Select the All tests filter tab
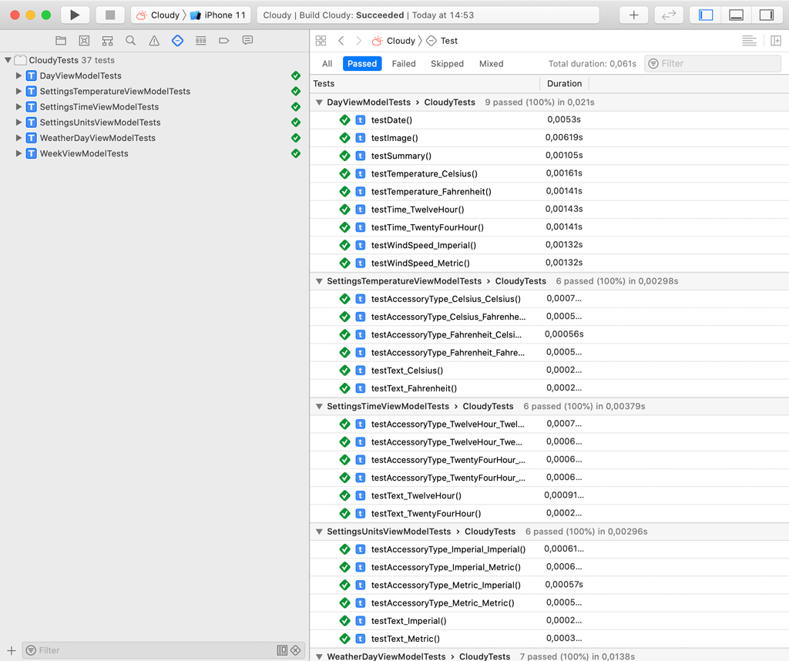Viewport: 789px width, 661px height. [327, 64]
